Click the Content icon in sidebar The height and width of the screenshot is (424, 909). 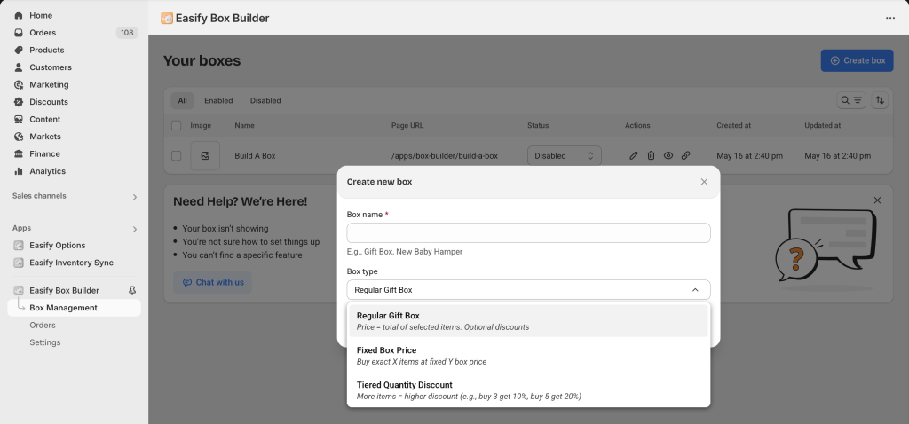pyautogui.click(x=19, y=120)
